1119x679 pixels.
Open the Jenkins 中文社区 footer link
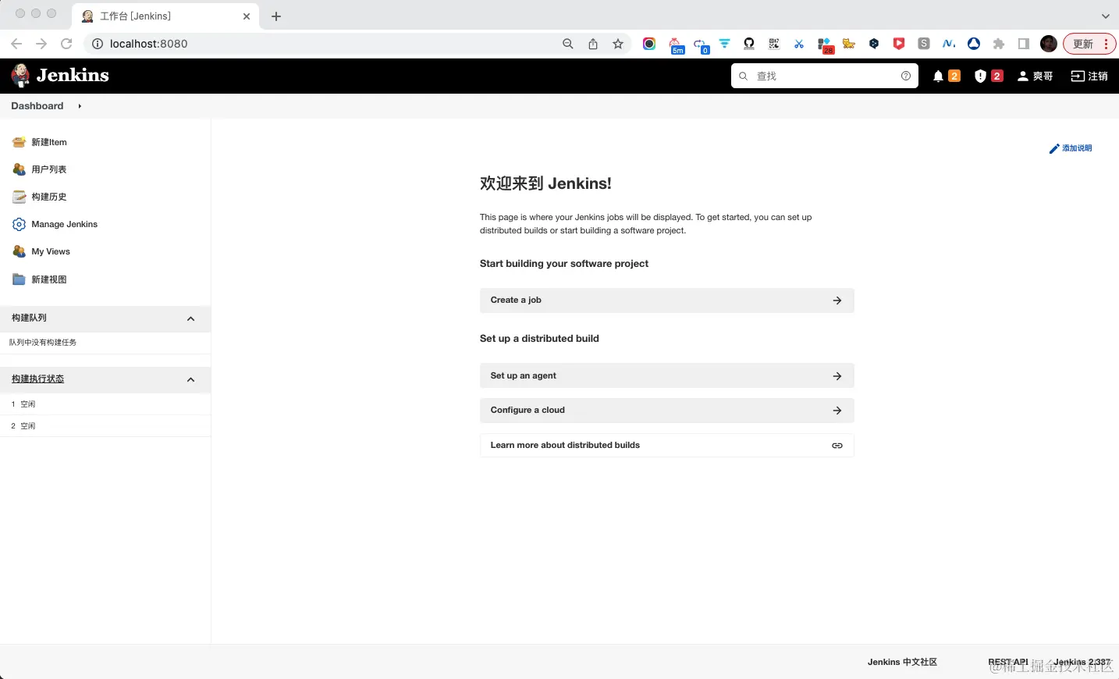[x=902, y=662]
